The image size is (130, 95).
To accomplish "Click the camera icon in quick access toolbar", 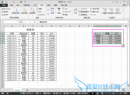I will pyautogui.click(x=21, y=2).
